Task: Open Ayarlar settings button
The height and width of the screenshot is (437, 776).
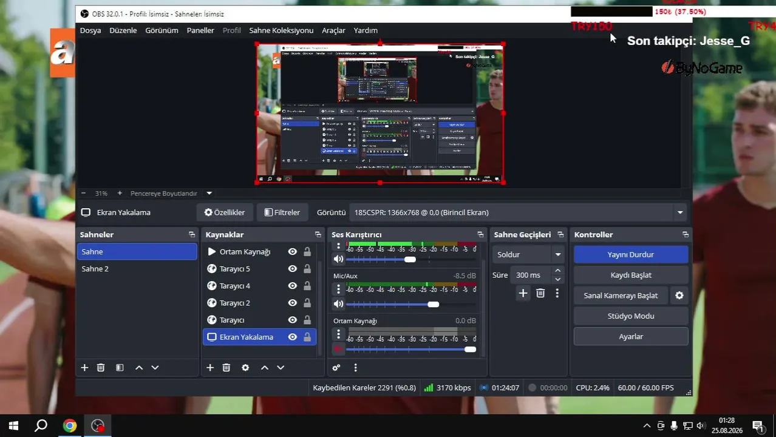Action: (x=631, y=336)
